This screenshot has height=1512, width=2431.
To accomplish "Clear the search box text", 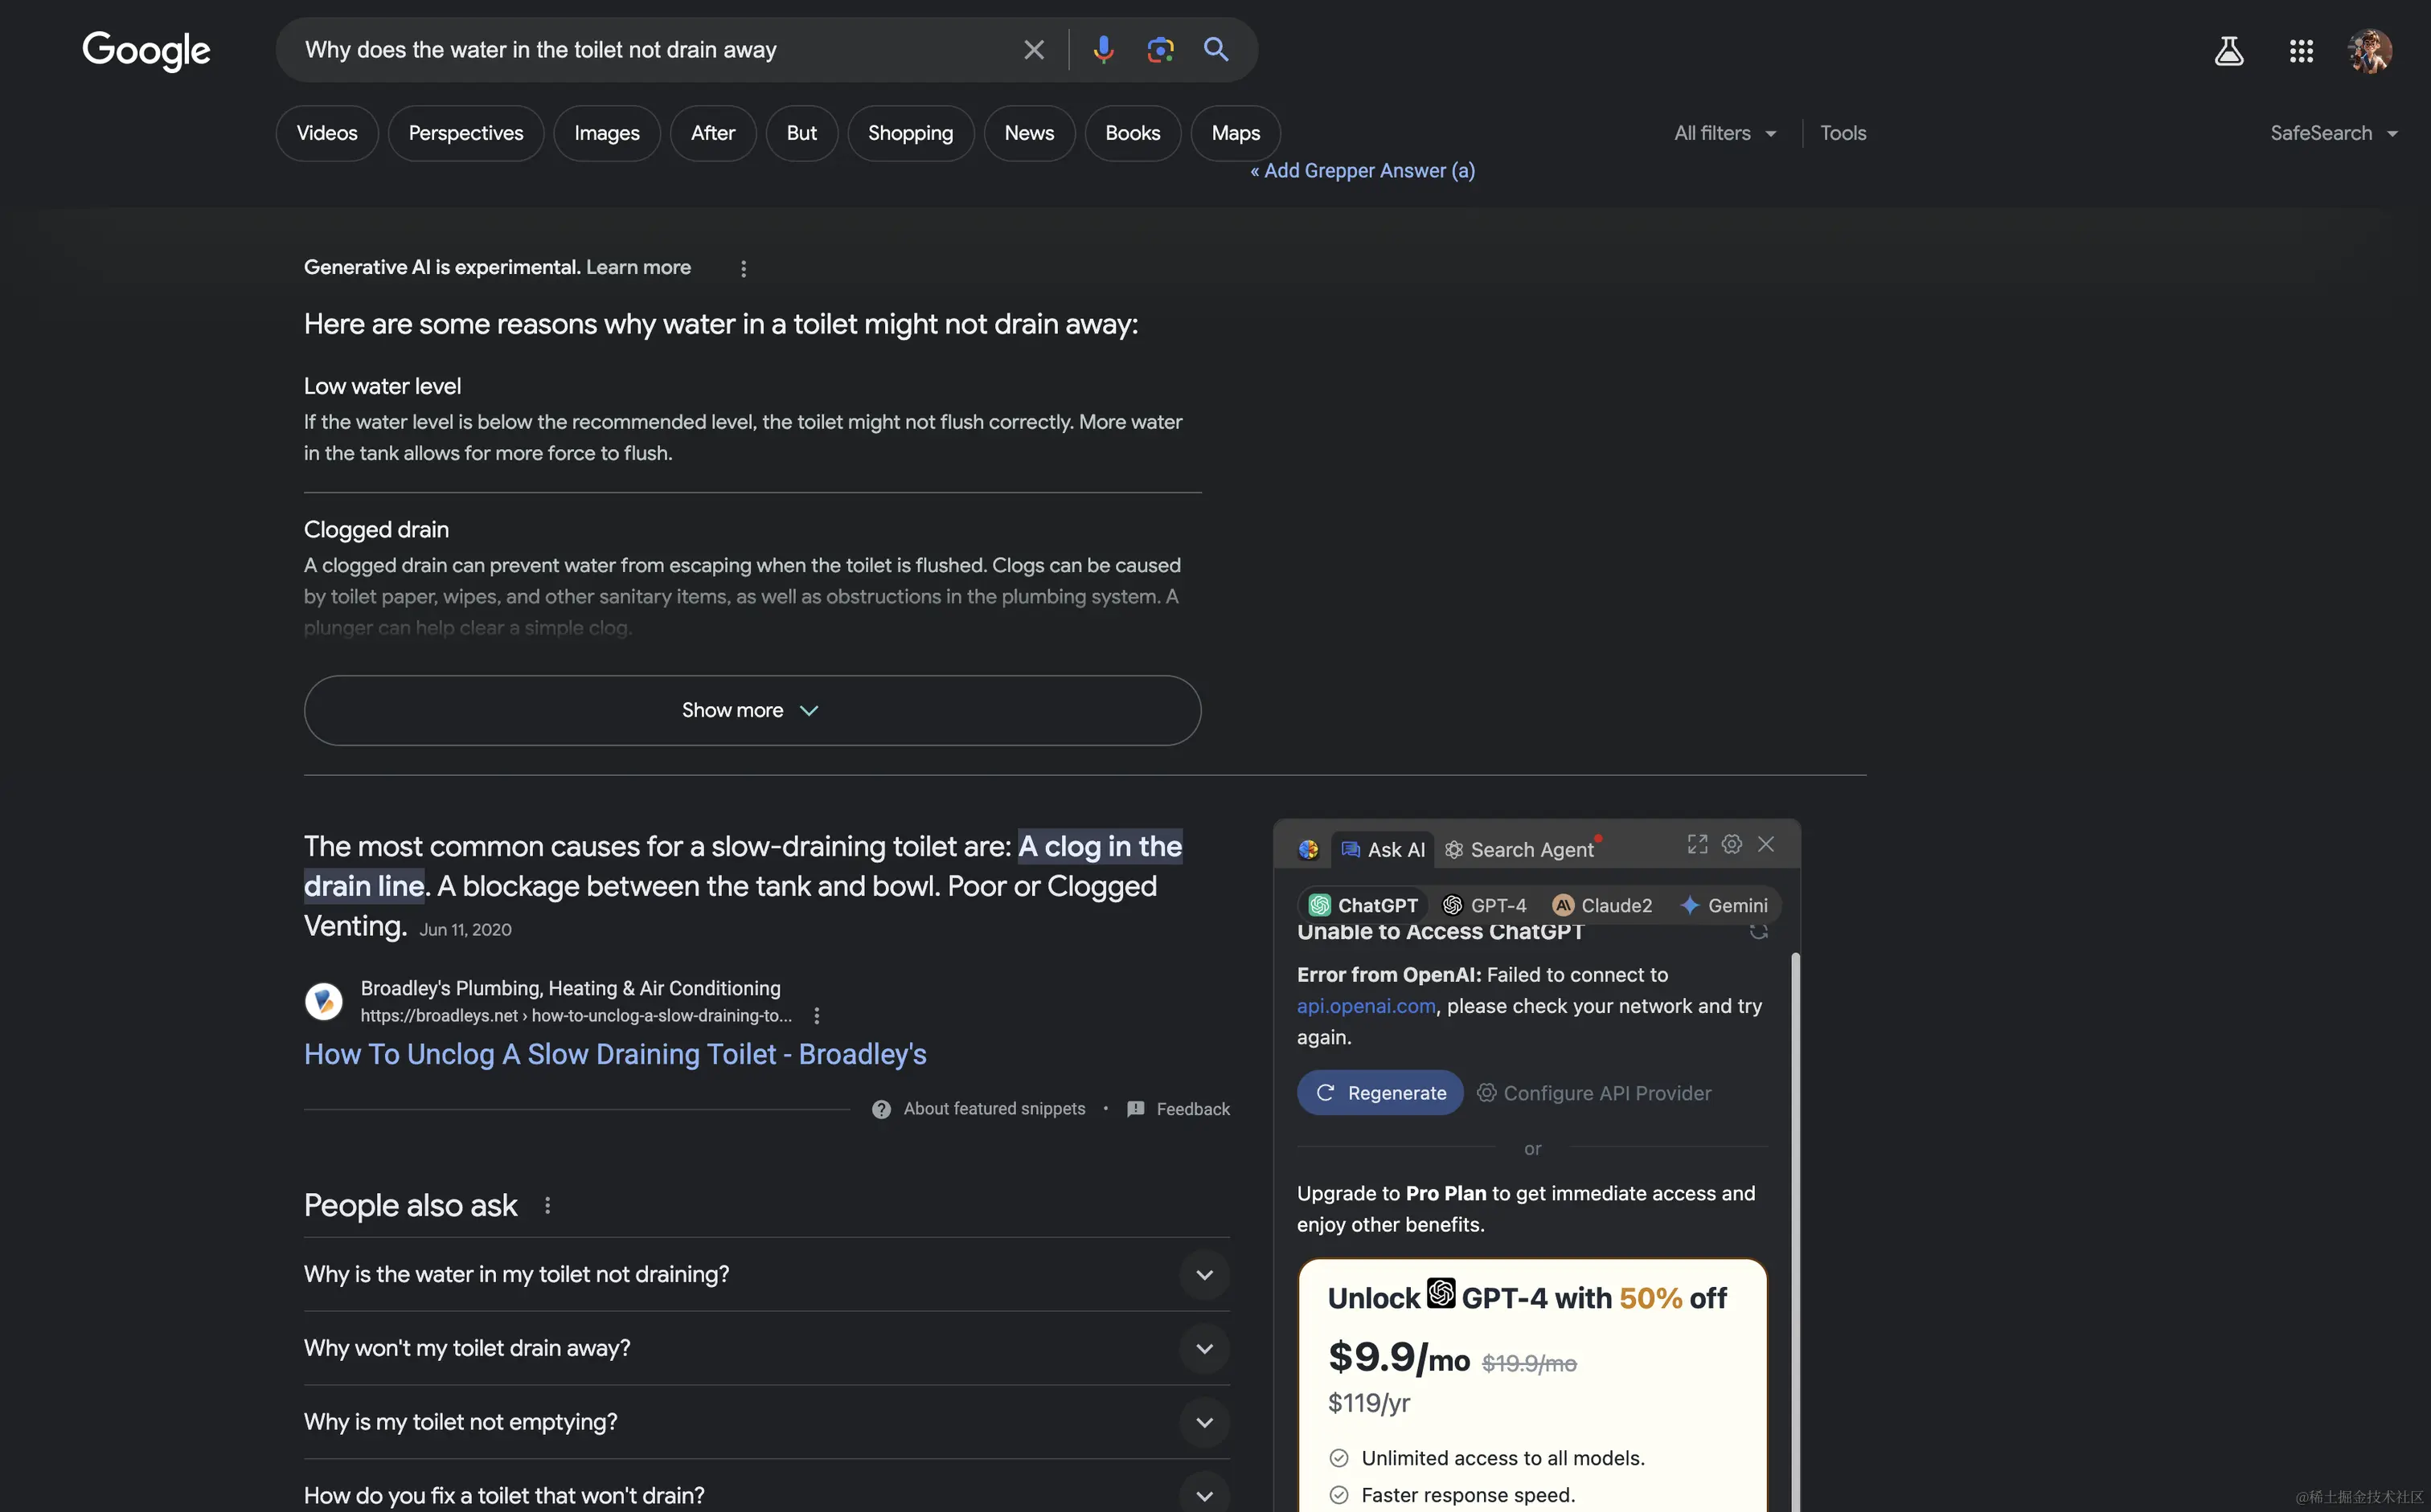I will click(x=1034, y=49).
